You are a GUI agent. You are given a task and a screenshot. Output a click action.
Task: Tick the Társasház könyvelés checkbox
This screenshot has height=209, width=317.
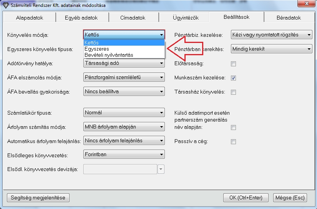pos(233,92)
